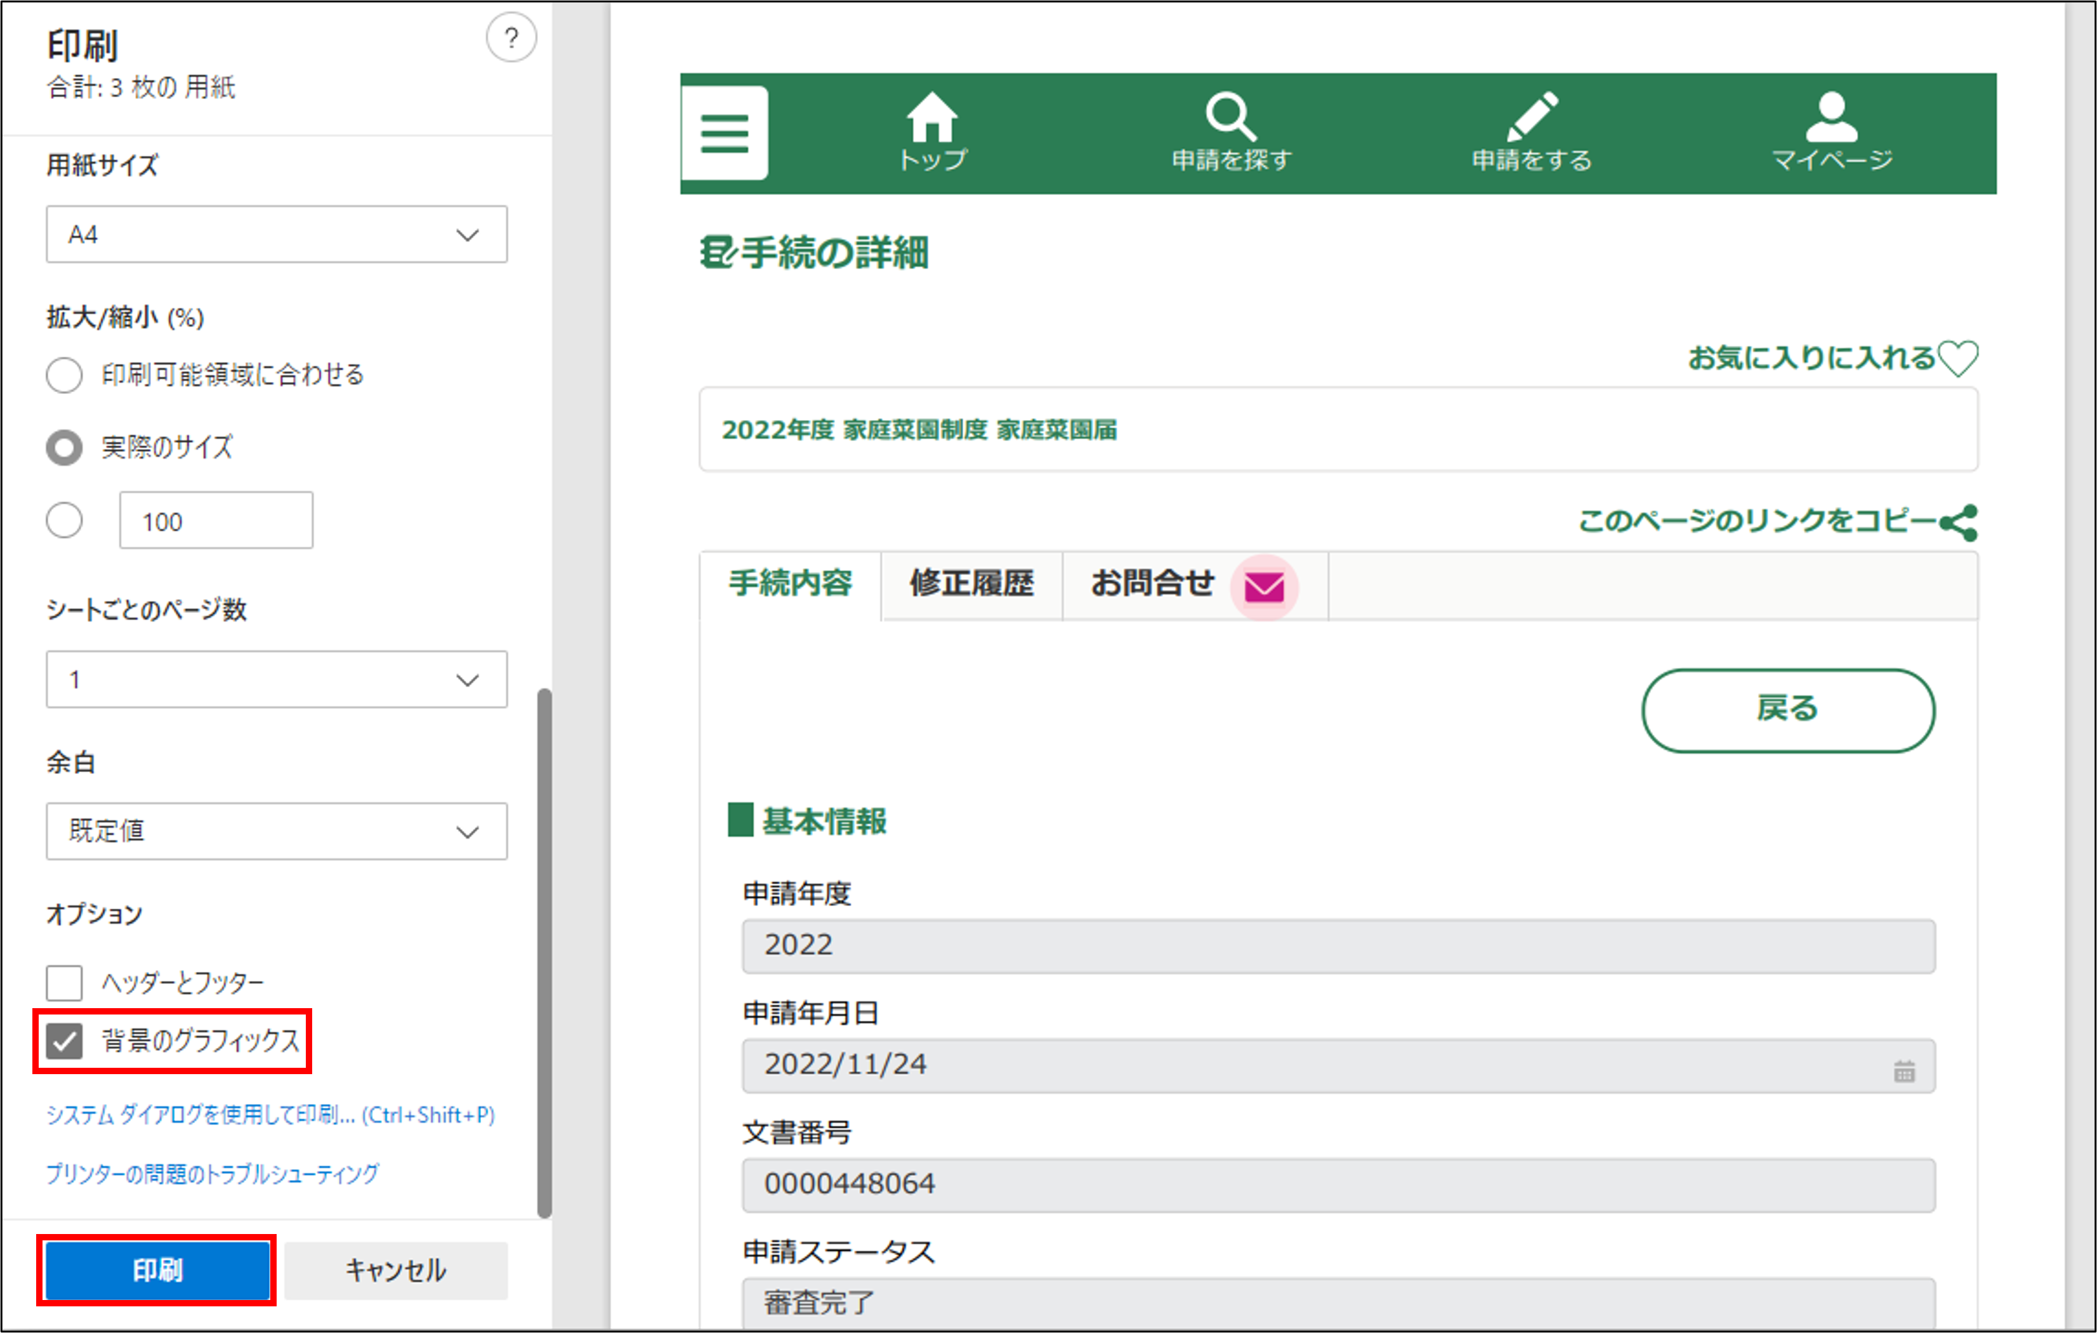The width and height of the screenshot is (2097, 1333).
Task: Click the 申請をする pencil icon
Action: [1532, 117]
